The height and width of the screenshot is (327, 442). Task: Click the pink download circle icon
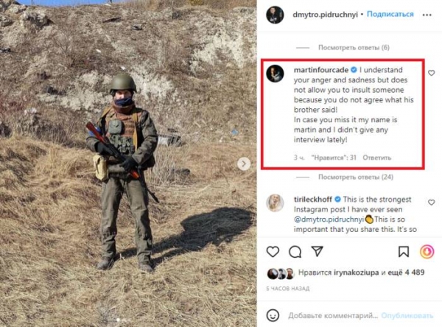pos(427,252)
